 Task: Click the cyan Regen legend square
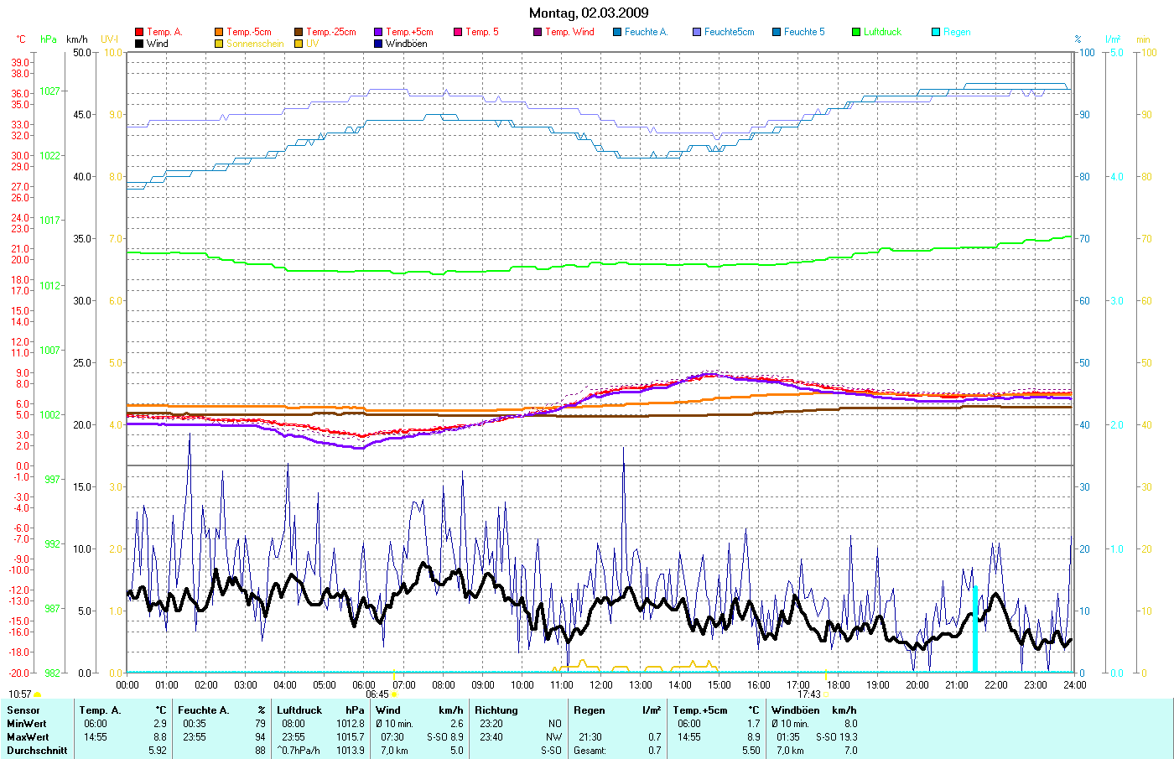936,32
